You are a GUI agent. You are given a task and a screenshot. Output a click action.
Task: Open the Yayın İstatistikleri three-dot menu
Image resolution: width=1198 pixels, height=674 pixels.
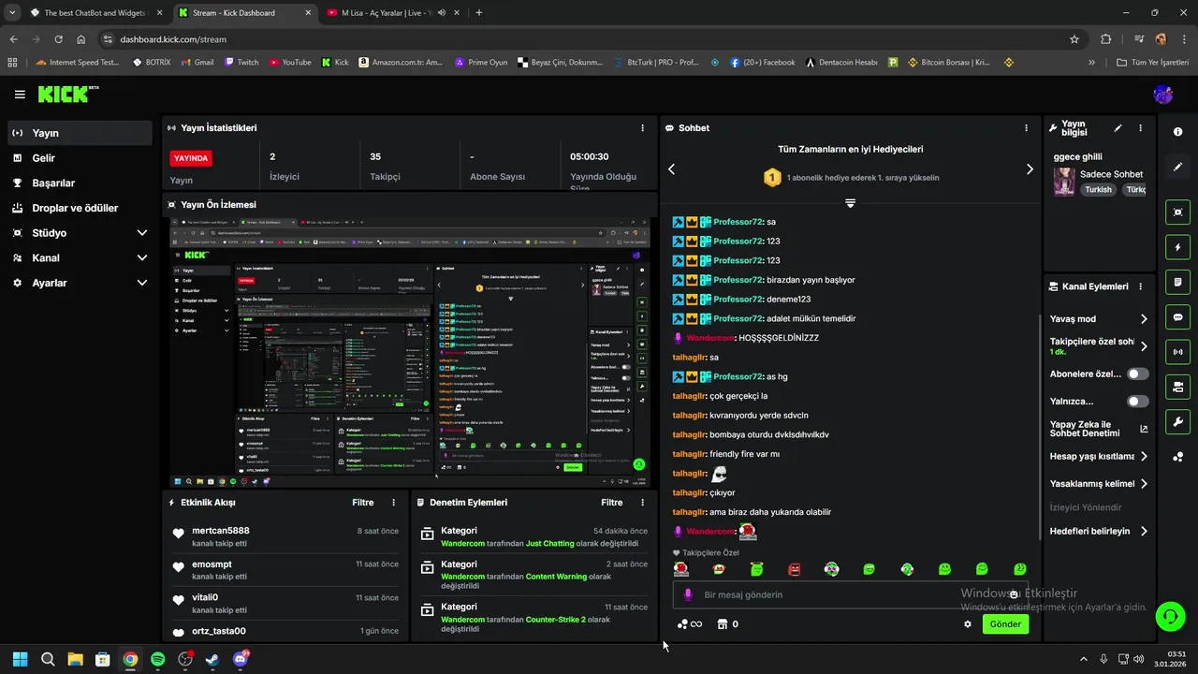click(642, 128)
